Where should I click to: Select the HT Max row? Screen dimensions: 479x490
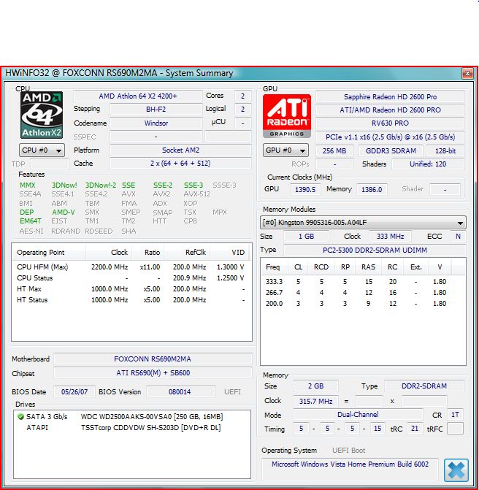pyautogui.click(x=131, y=289)
